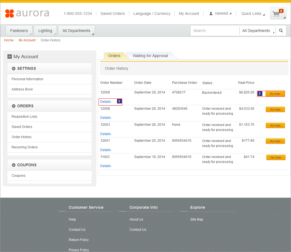The height and width of the screenshot is (252, 291).
Task: Switch to Waiting for Approval tab
Action: pyautogui.click(x=150, y=56)
